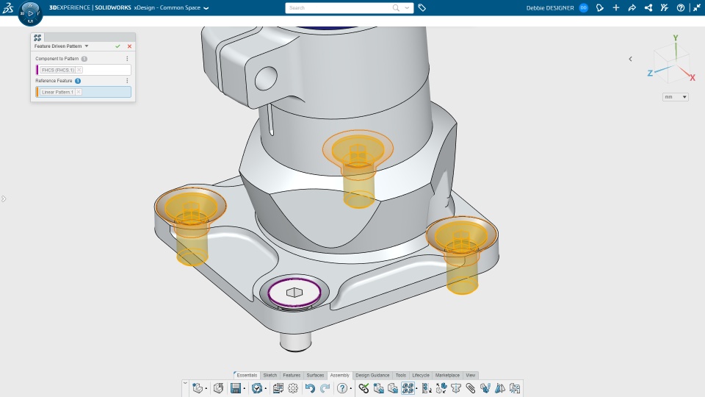Click the assembly interference check icon

[x=456, y=388]
